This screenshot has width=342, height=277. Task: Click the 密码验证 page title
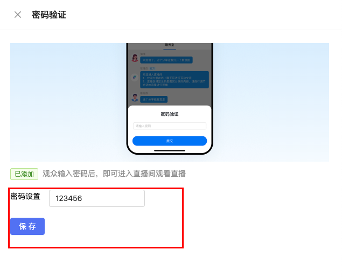coord(49,15)
